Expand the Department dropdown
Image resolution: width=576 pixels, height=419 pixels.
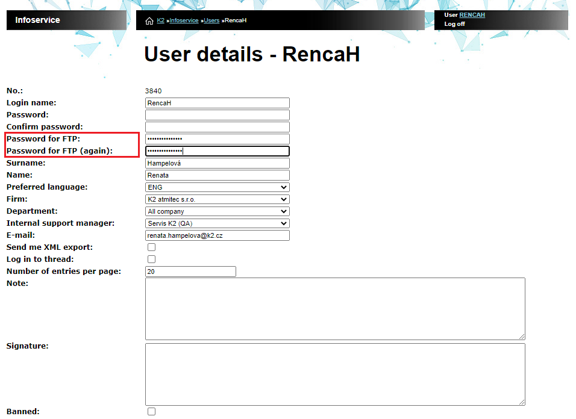tap(218, 211)
